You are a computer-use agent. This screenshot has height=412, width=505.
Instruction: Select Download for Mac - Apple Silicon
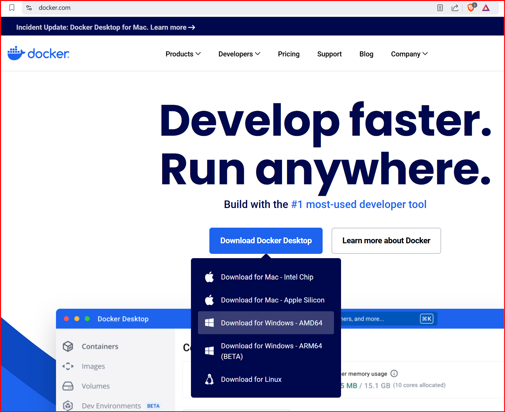tap(266, 300)
